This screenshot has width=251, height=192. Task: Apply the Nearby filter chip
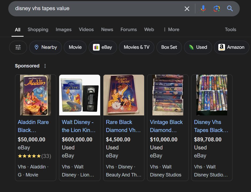point(46,47)
